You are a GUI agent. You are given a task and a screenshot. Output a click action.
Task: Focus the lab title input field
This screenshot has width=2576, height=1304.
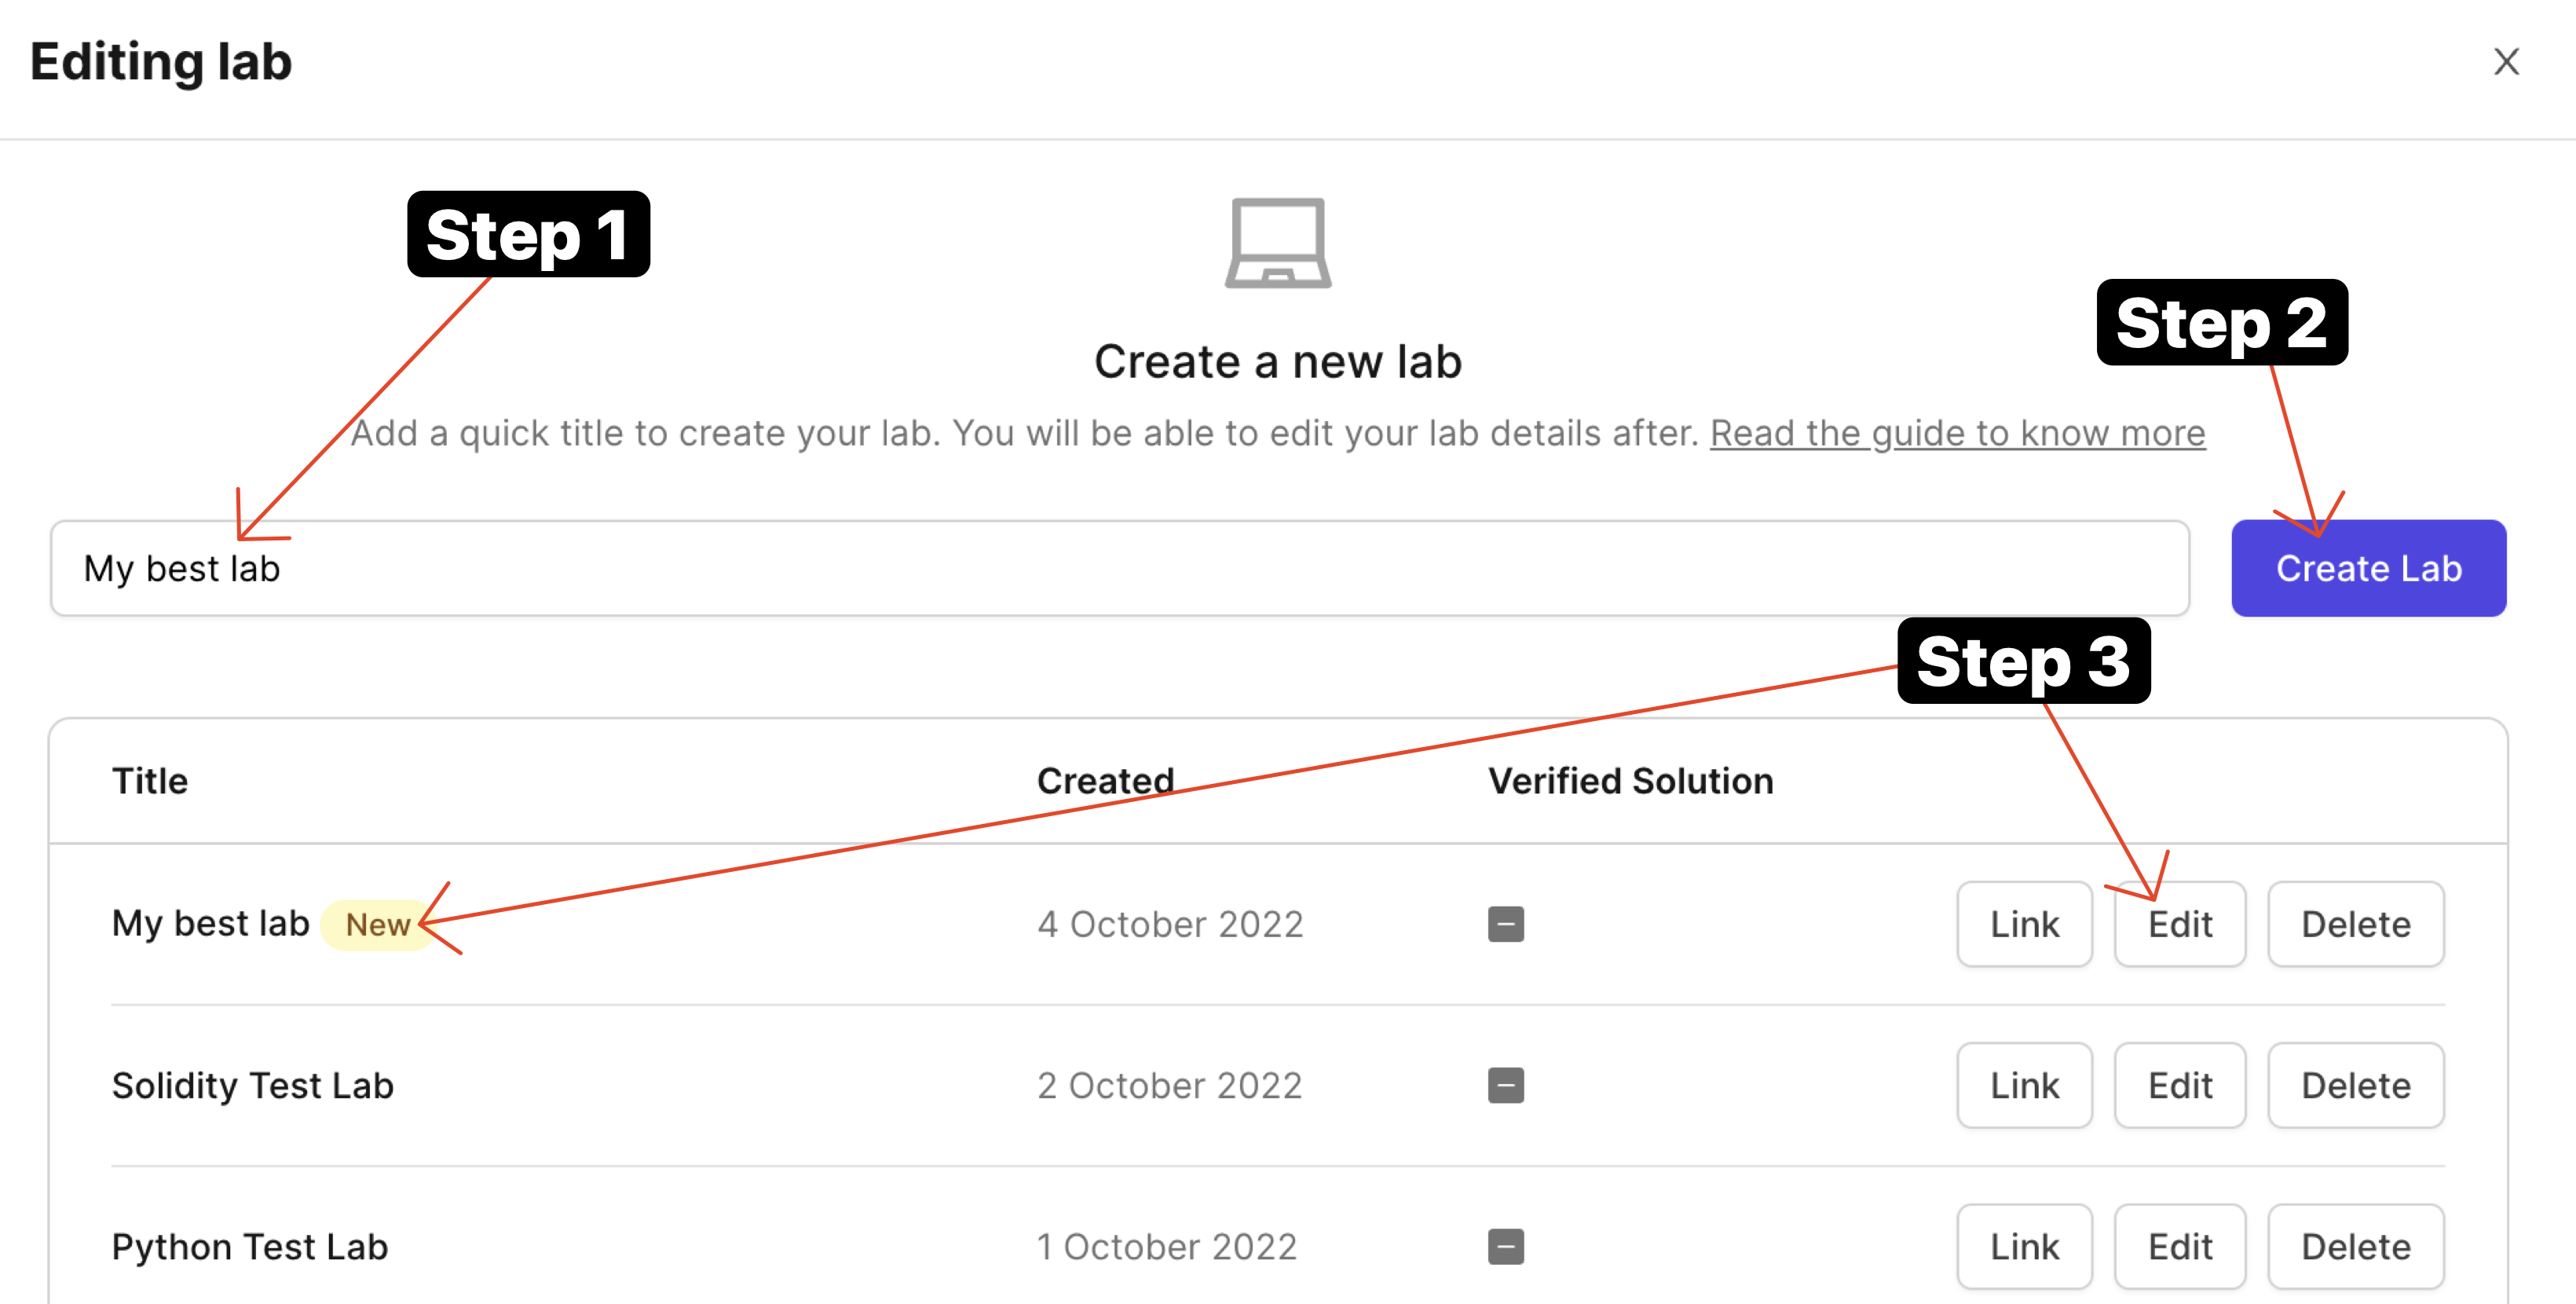click(x=1120, y=568)
